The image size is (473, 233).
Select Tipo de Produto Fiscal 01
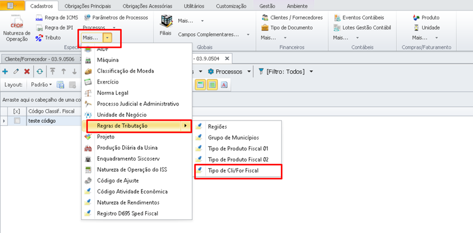tap(238, 148)
